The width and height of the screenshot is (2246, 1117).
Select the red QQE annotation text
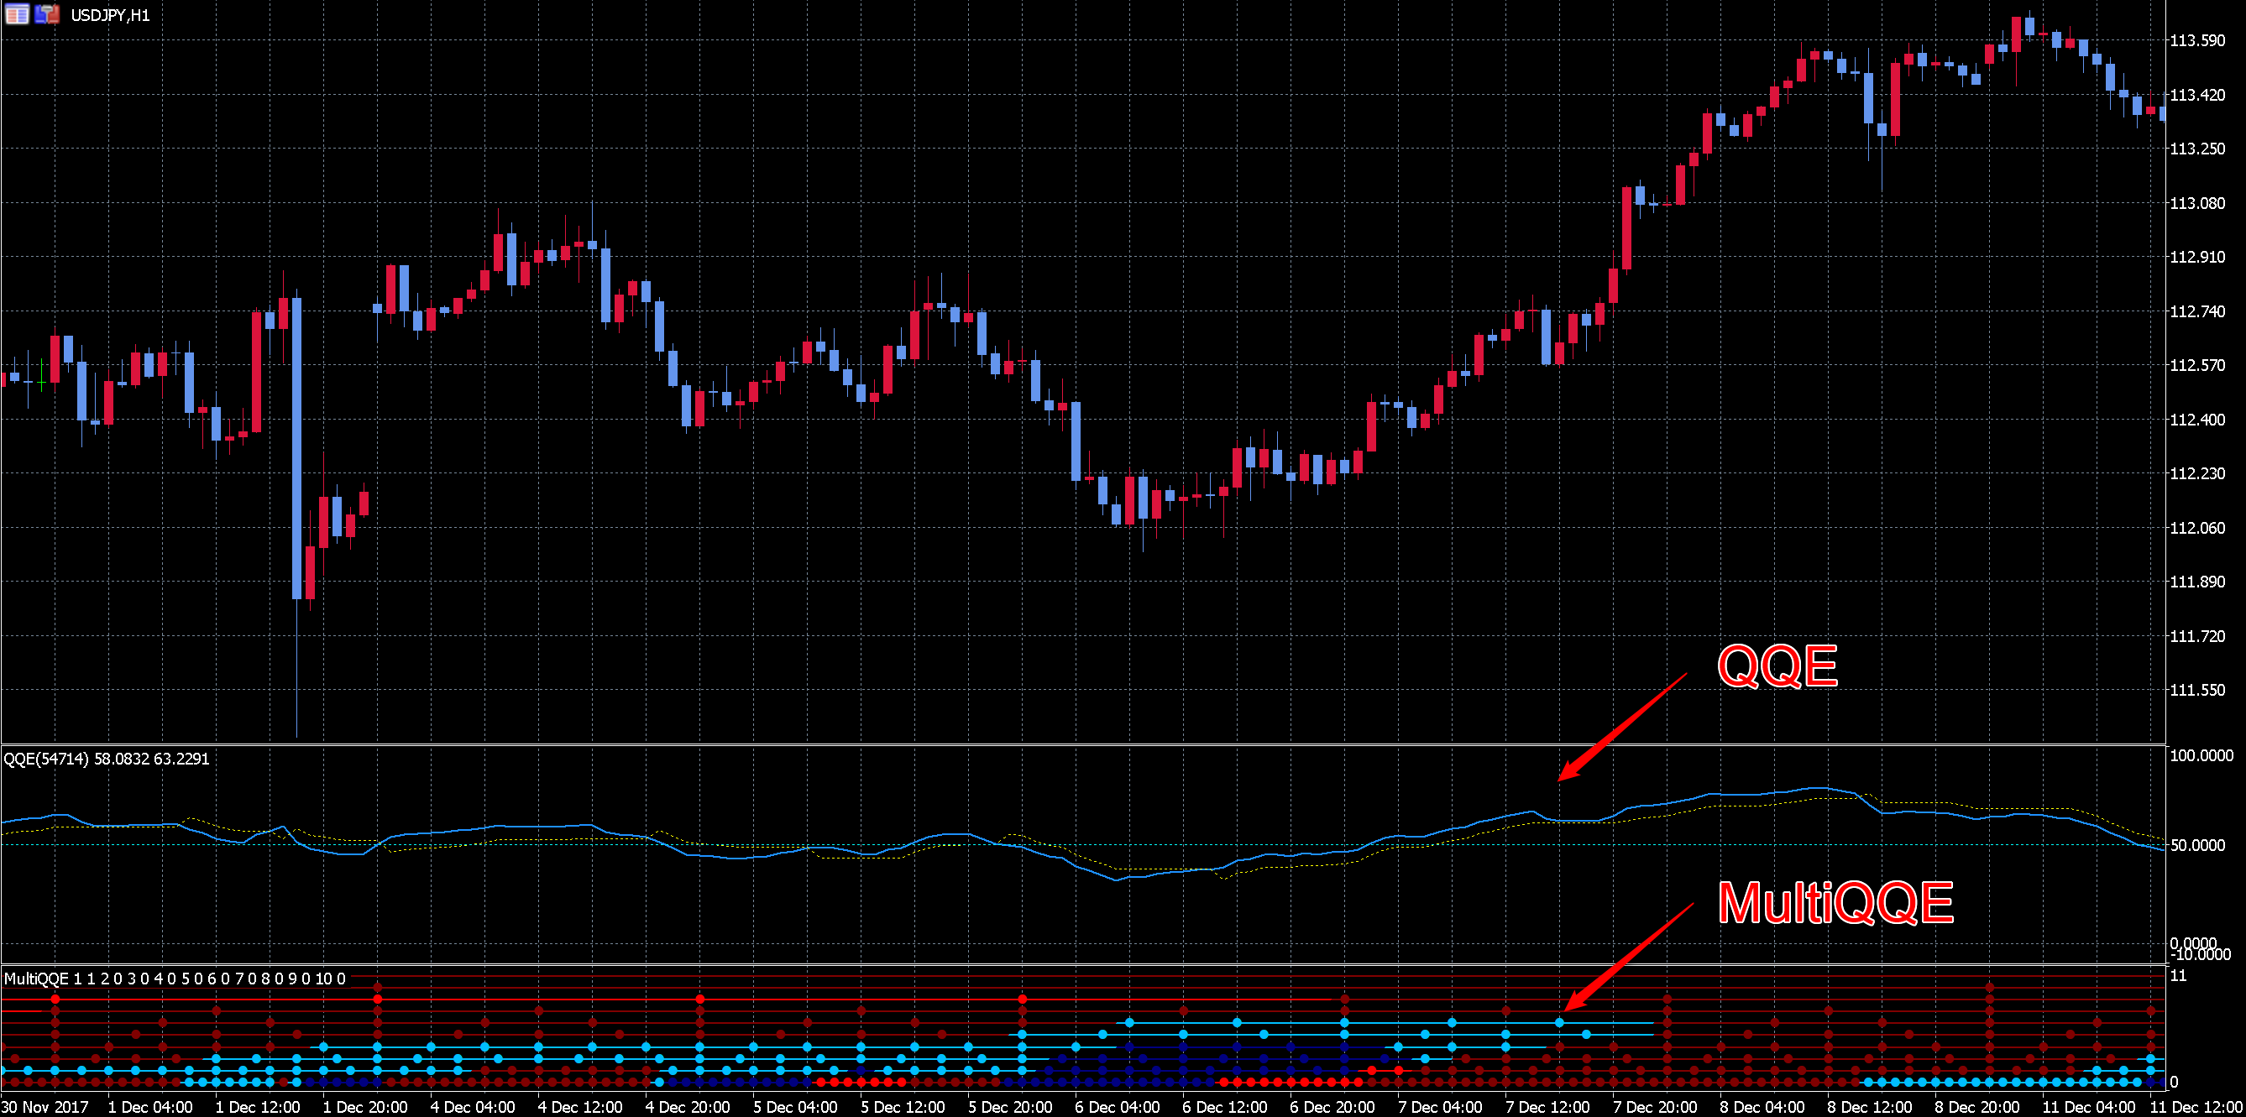click(x=1777, y=666)
